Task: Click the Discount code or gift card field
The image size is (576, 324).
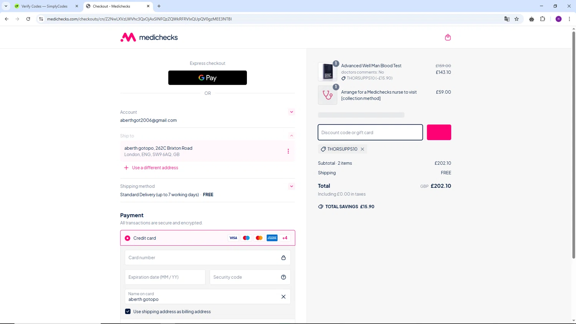Action: [x=370, y=132]
